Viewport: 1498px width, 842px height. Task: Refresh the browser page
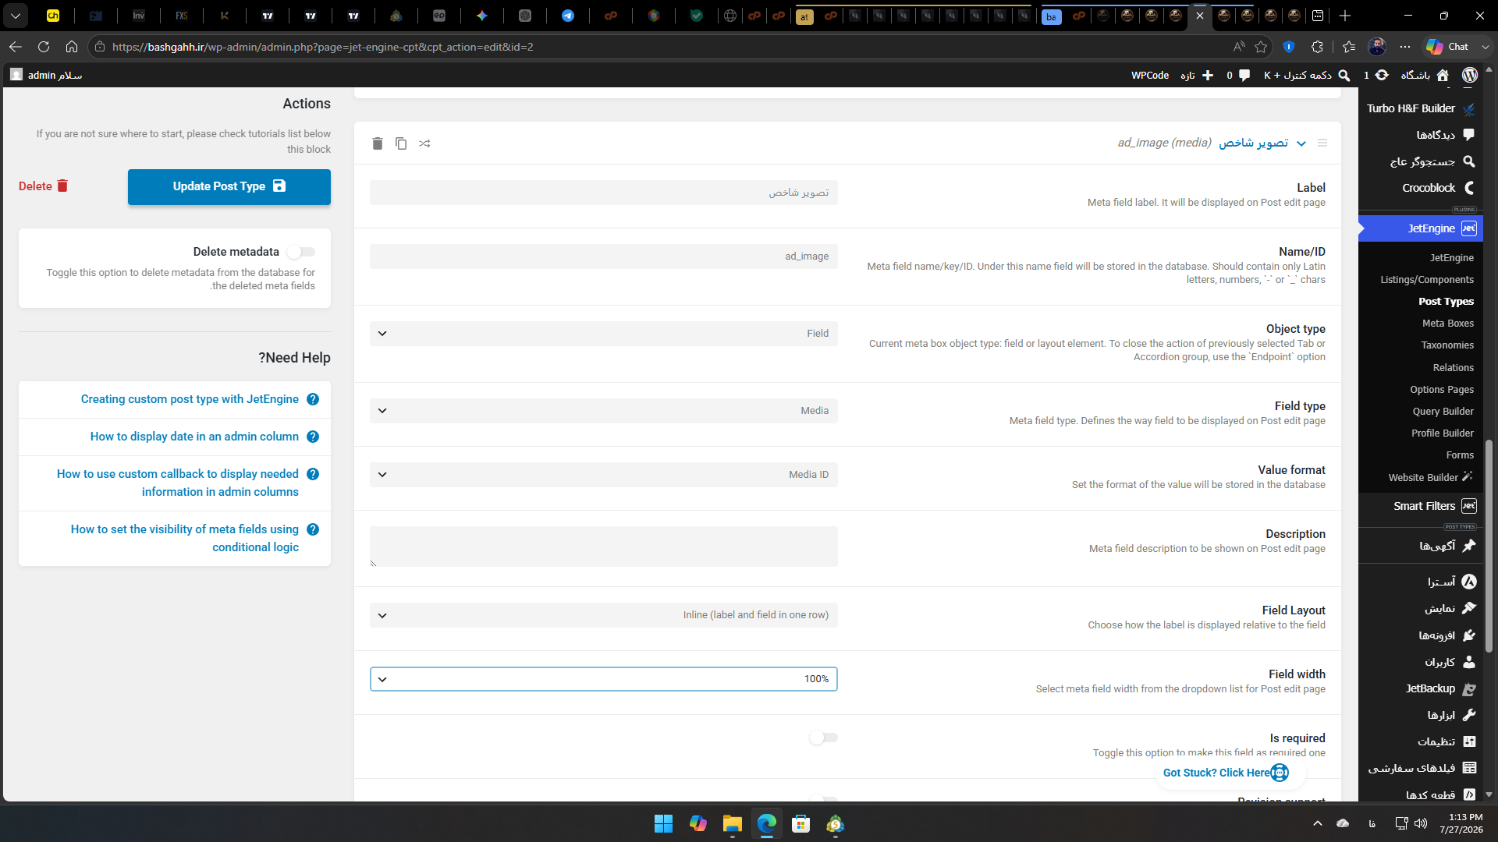pyautogui.click(x=44, y=47)
